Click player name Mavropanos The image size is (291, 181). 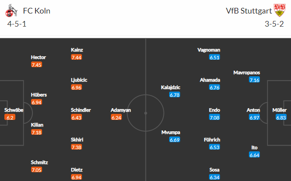(246, 72)
